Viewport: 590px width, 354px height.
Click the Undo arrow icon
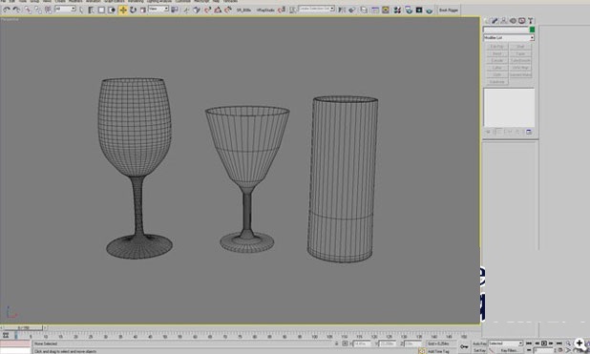(x=7, y=10)
